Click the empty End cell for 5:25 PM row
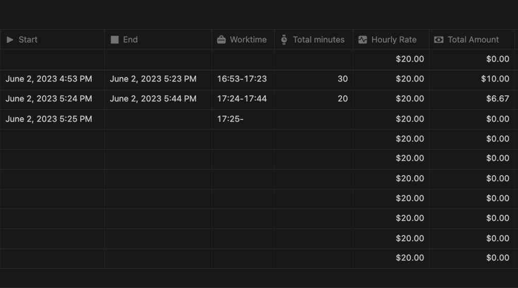The width and height of the screenshot is (518, 288). [x=158, y=119]
